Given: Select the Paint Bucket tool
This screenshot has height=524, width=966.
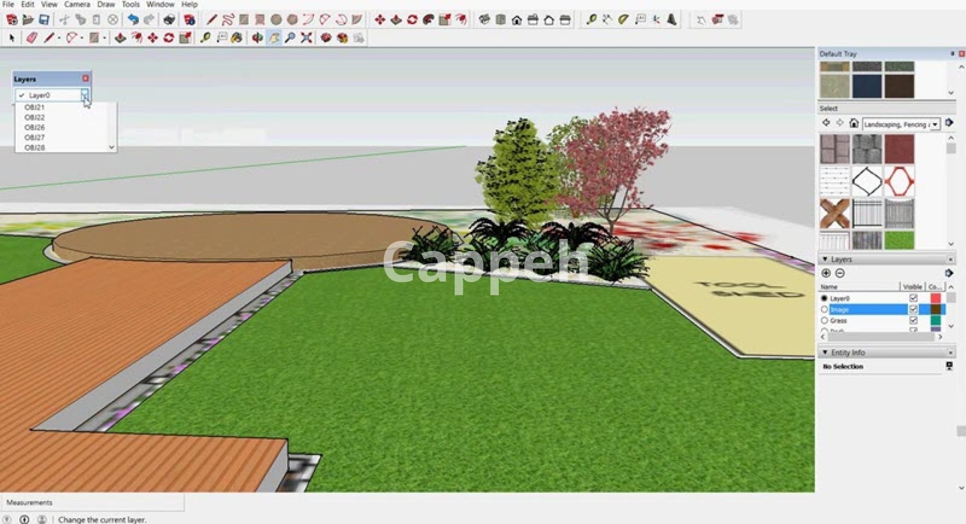Looking at the screenshot, I should (x=236, y=38).
